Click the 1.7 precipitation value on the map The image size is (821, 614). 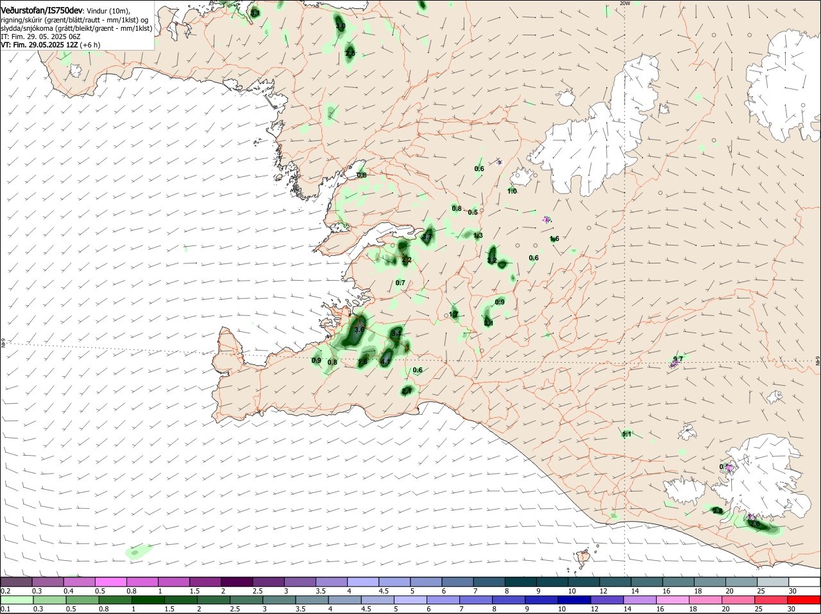(453, 314)
